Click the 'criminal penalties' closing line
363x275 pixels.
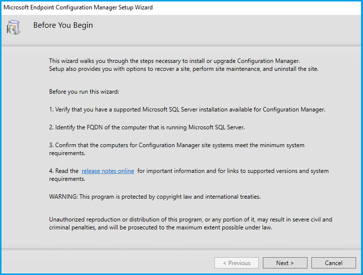(161, 227)
